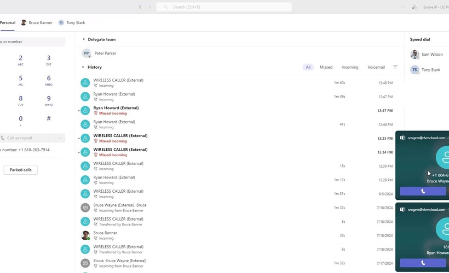Dial digit 9 on keypad
449x273 pixels.
[x=49, y=101]
